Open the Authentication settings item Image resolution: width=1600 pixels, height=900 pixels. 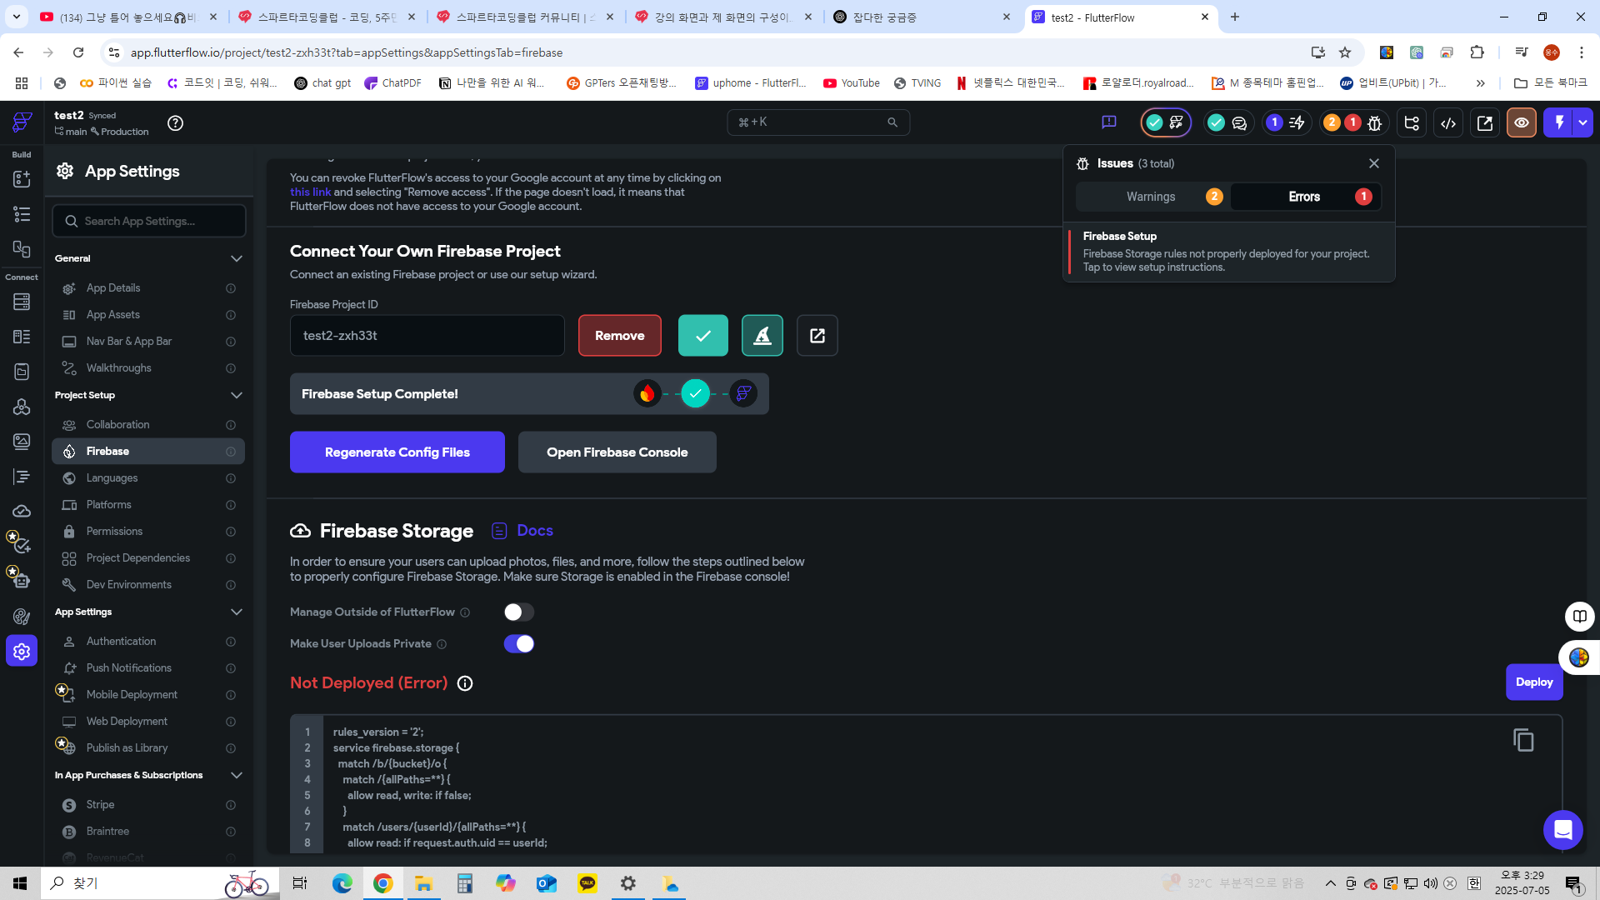click(148, 642)
